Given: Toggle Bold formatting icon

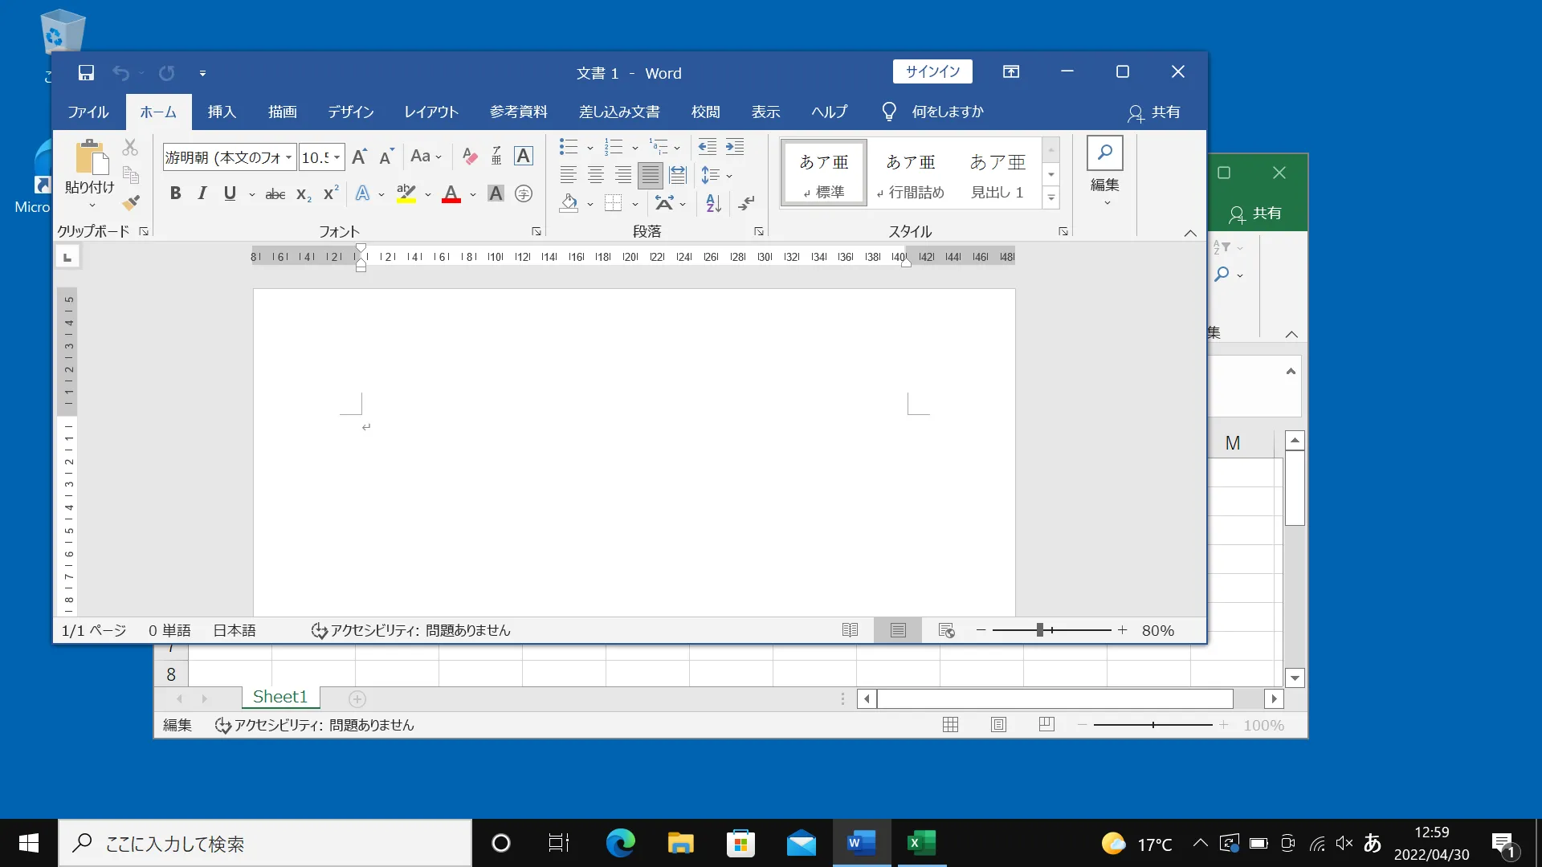Looking at the screenshot, I should [x=175, y=193].
